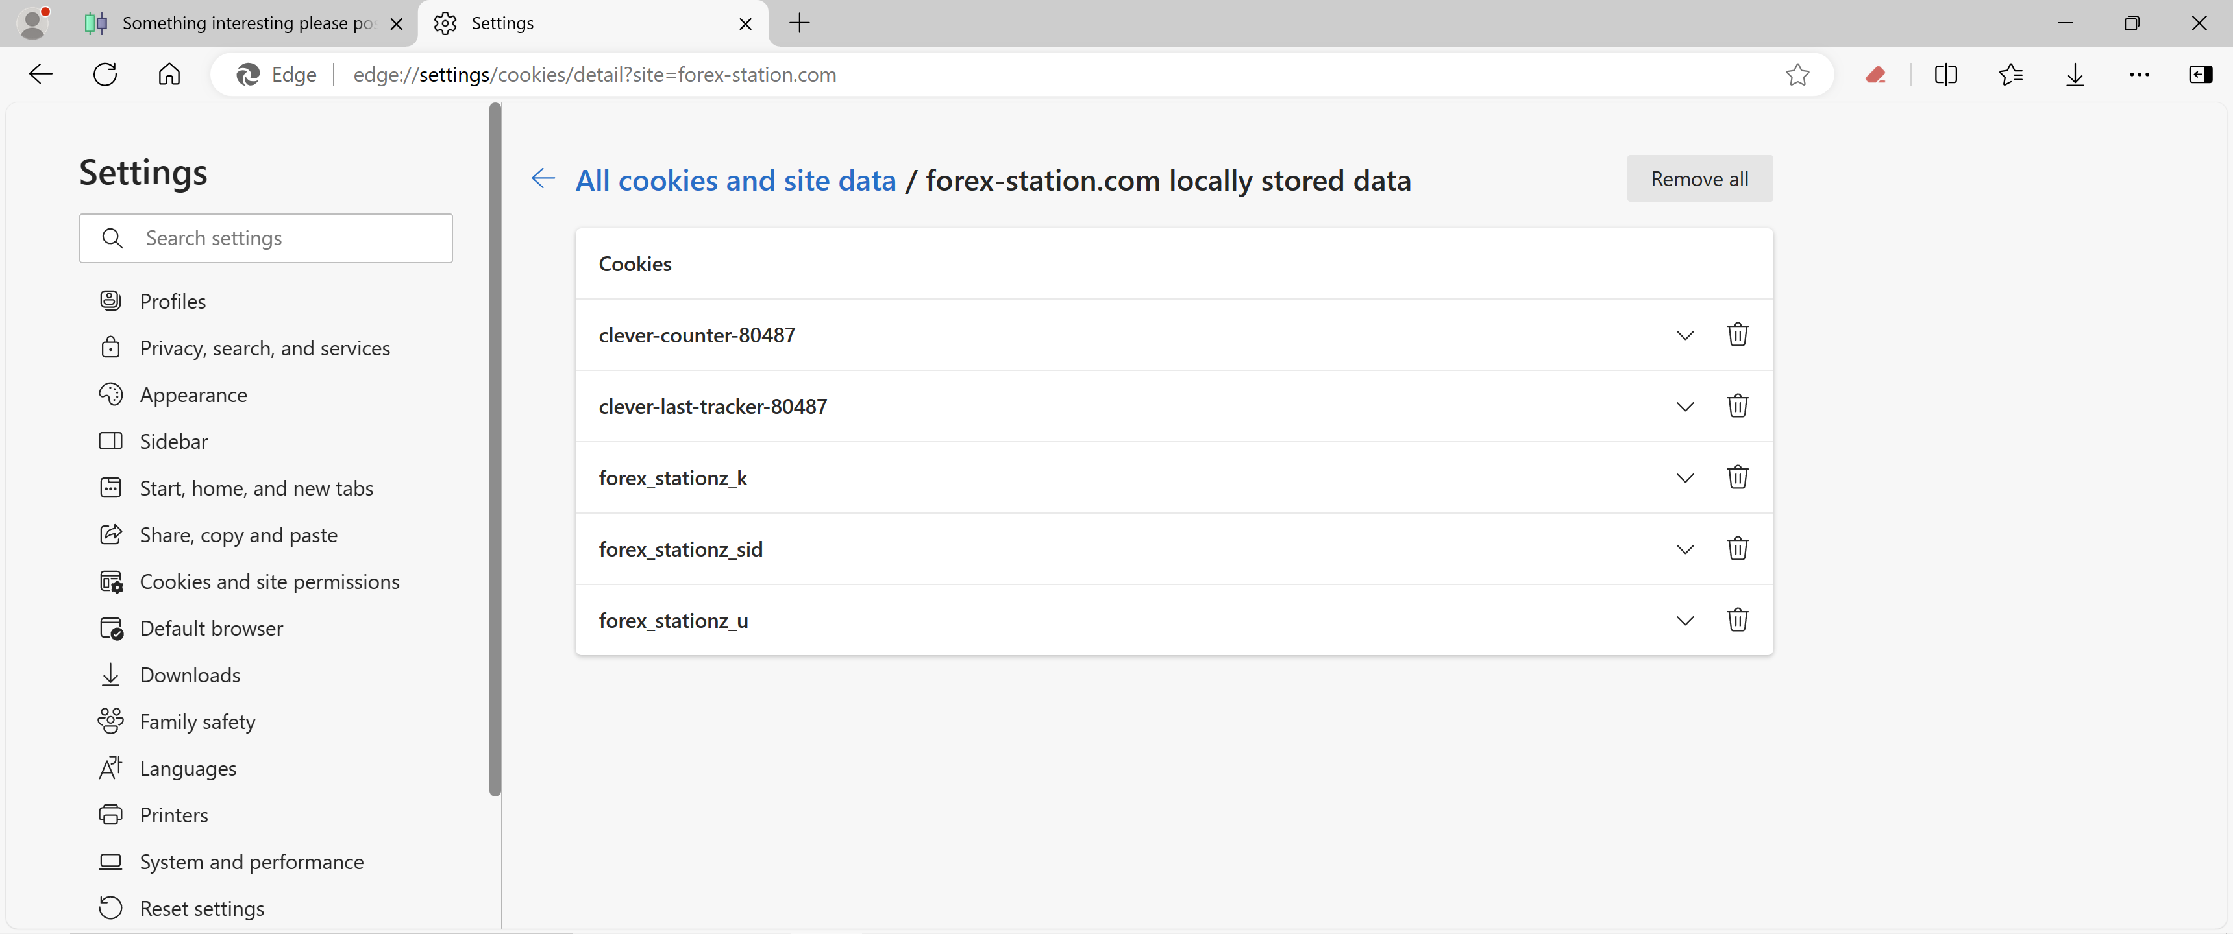
Task: Delete the forex_stationz_sid cookie
Action: 1737,549
